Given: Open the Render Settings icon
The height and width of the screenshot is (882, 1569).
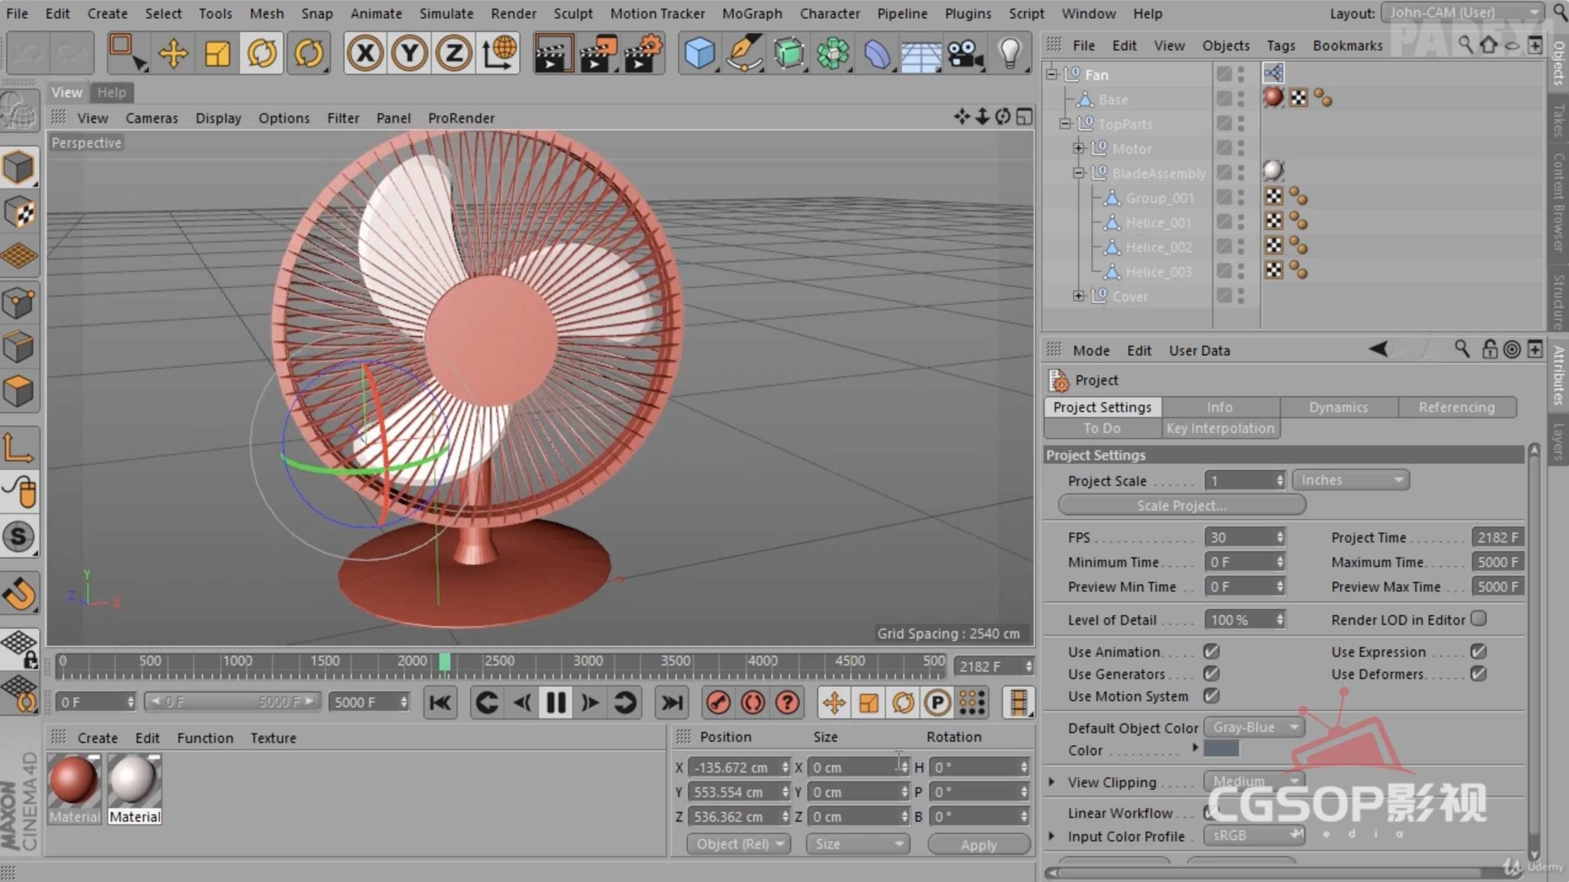Looking at the screenshot, I should [x=642, y=53].
